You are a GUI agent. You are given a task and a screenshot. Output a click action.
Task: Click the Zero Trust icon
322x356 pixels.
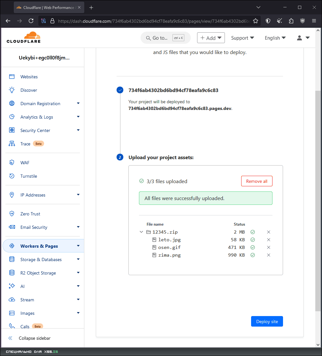(12, 214)
